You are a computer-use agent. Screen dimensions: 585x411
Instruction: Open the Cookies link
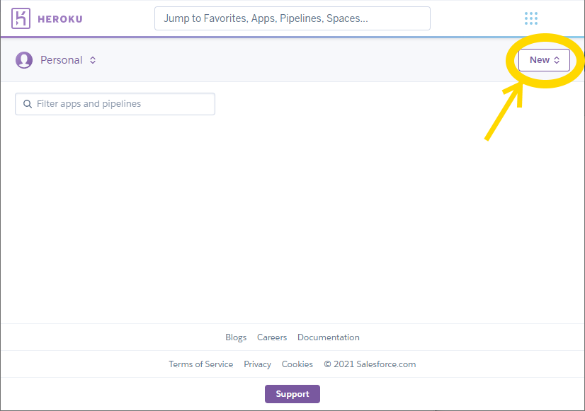[x=297, y=364]
